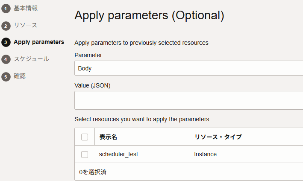Check the scheduler_test row checkbox

tap(85, 155)
